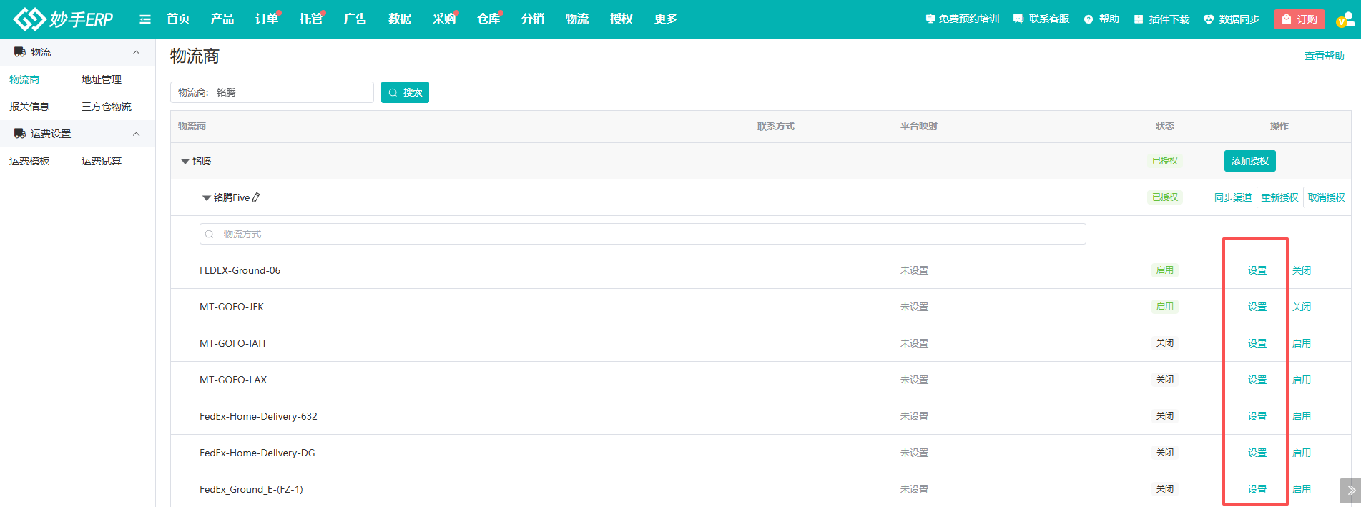1361x507 pixels.
Task: Click the 妙手ERP logo icon
Action: [29, 19]
